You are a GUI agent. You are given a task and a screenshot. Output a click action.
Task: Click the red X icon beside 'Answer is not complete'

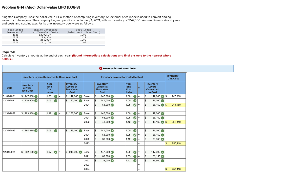101,68
